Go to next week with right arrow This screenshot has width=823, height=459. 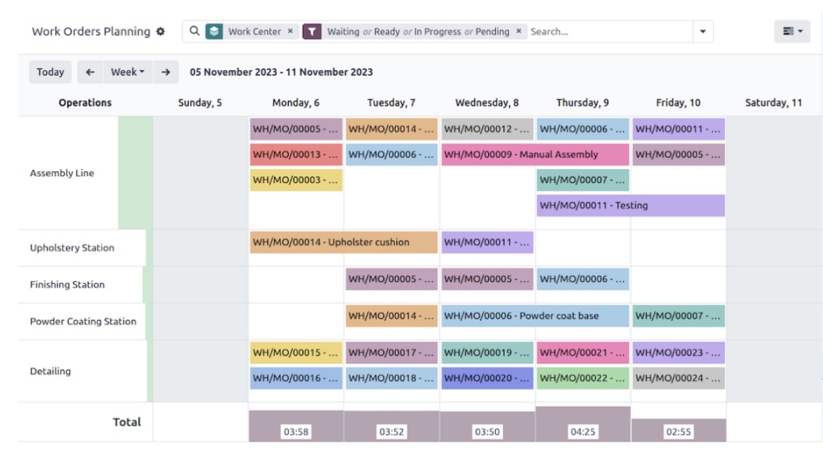point(166,72)
